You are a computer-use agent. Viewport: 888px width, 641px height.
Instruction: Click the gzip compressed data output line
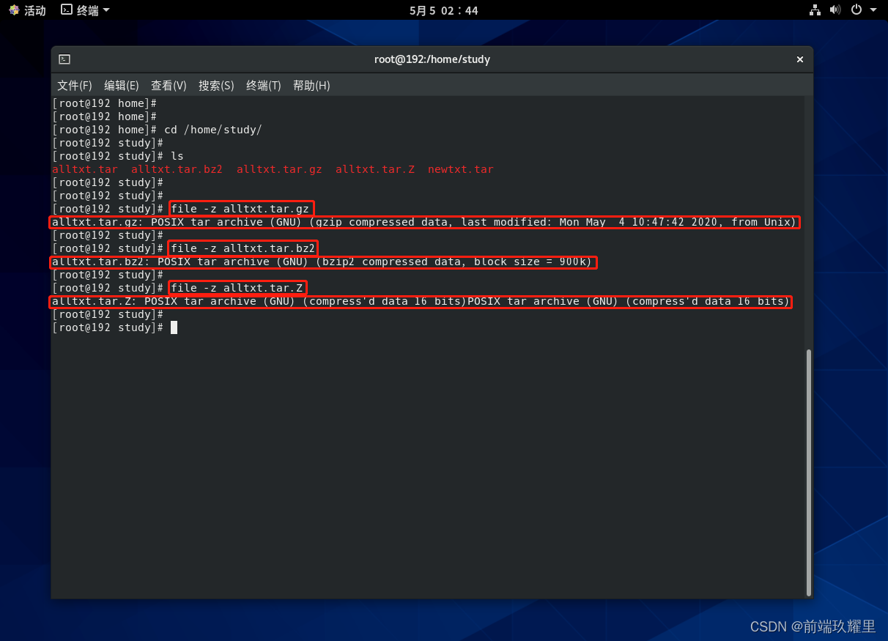(424, 222)
